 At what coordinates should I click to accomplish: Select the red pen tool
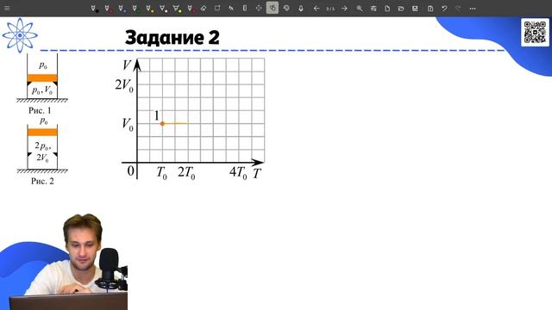[109, 9]
